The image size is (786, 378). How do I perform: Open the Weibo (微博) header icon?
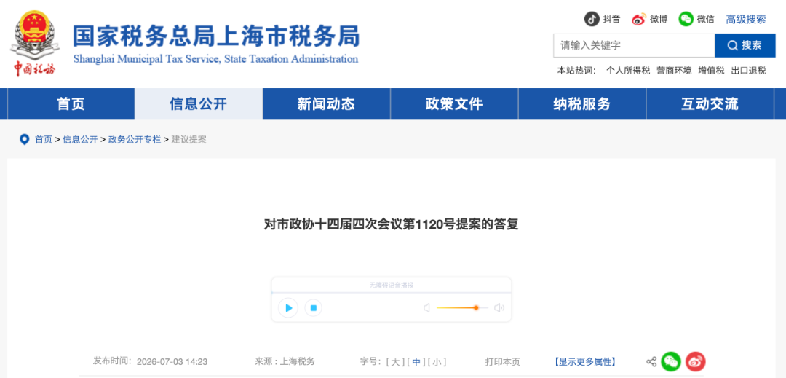[639, 19]
